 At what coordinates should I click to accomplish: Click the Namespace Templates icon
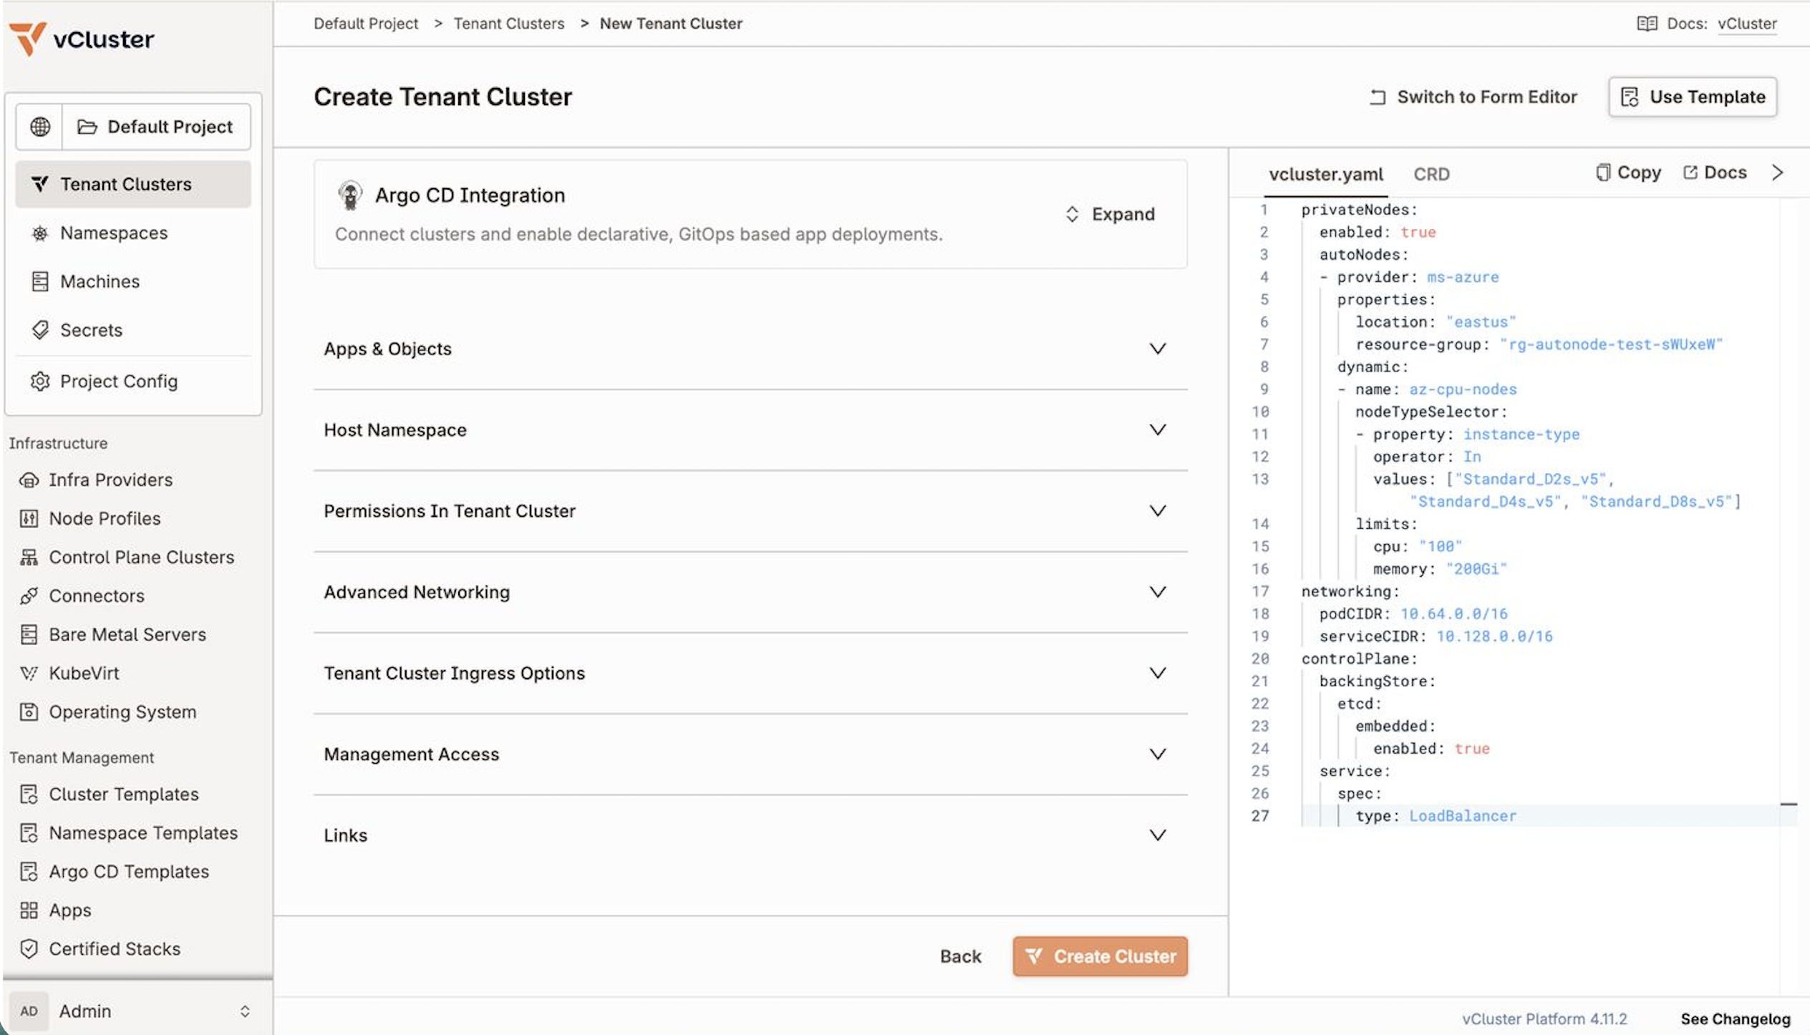29,832
